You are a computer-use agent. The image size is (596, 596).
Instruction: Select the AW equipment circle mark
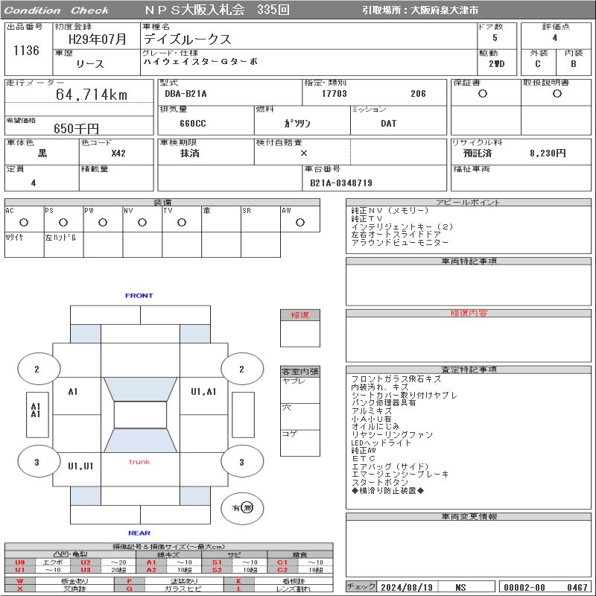pyautogui.click(x=299, y=222)
